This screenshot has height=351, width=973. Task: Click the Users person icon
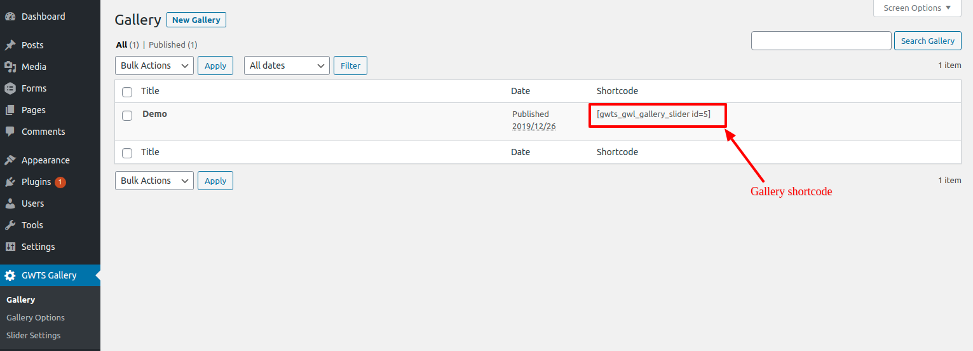10,203
